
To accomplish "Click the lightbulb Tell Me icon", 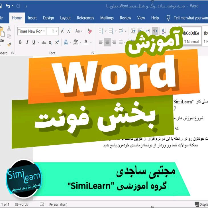I will (168, 18).
